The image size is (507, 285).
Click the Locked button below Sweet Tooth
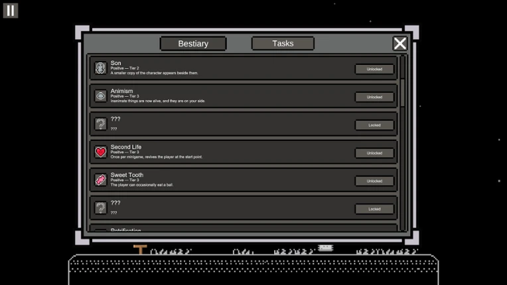pyautogui.click(x=374, y=209)
